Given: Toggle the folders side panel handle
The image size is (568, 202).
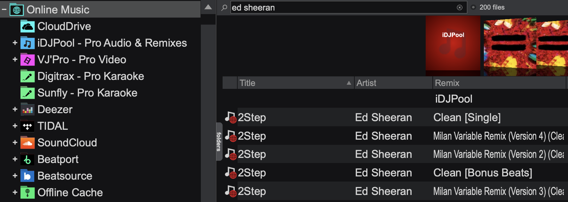Looking at the screenshot, I should [219, 141].
